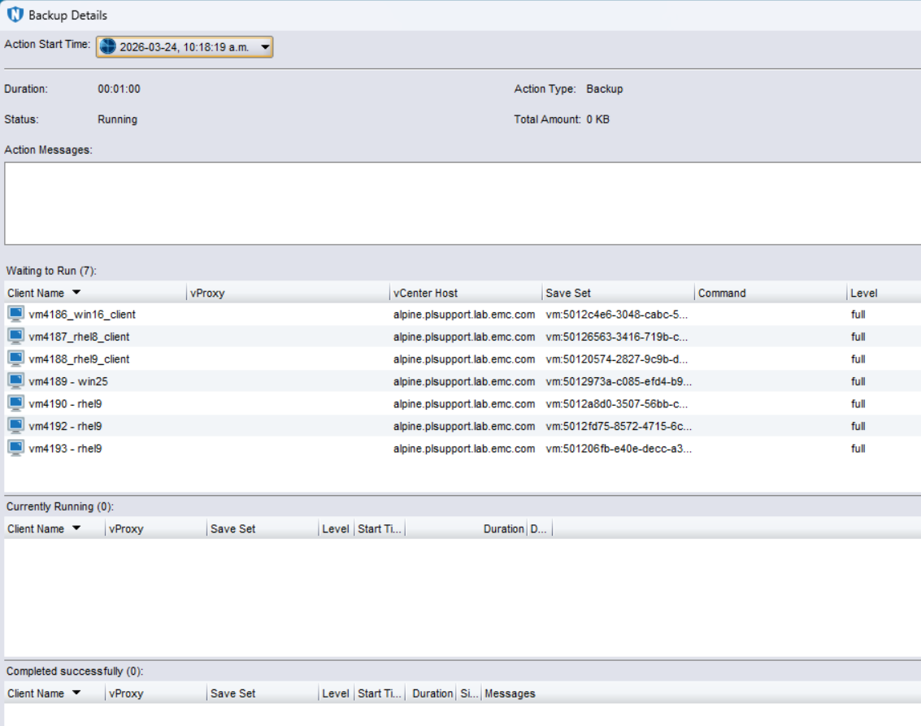Click the Waiting to Run (7) section label
This screenshot has width=921, height=726.
pos(51,271)
